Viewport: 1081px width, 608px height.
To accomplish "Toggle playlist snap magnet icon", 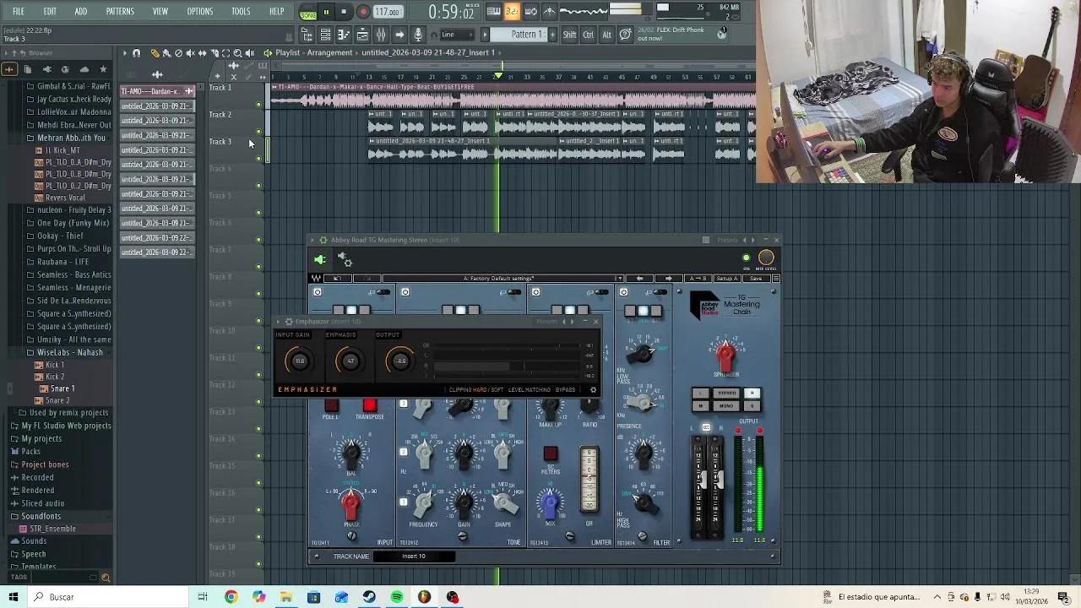I will 136,53.
